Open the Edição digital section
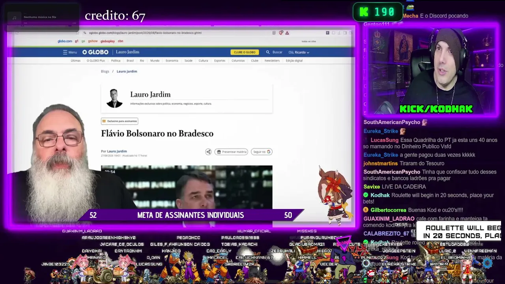Screen dimensions: 505x284 (294, 61)
